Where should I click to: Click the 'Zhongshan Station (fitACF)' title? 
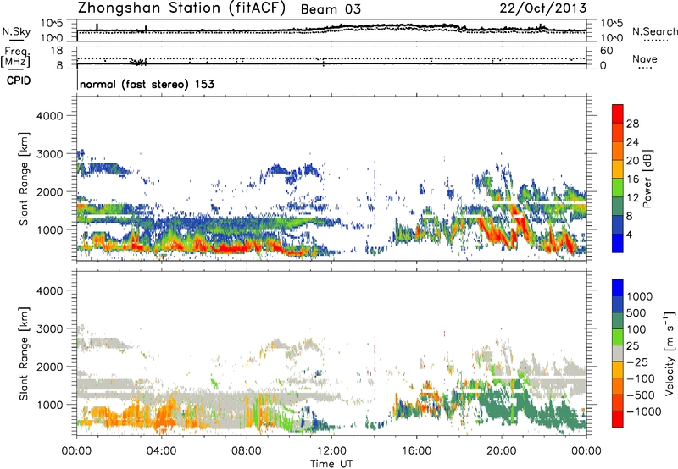pos(181,8)
